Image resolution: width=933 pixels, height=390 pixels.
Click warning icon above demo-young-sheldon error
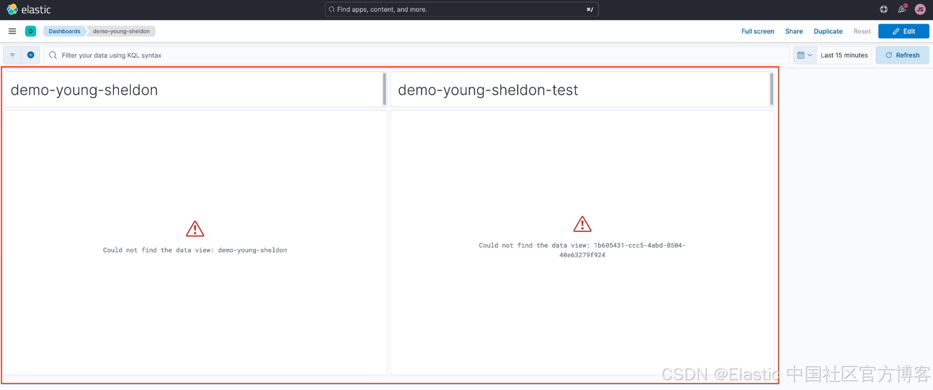195,229
